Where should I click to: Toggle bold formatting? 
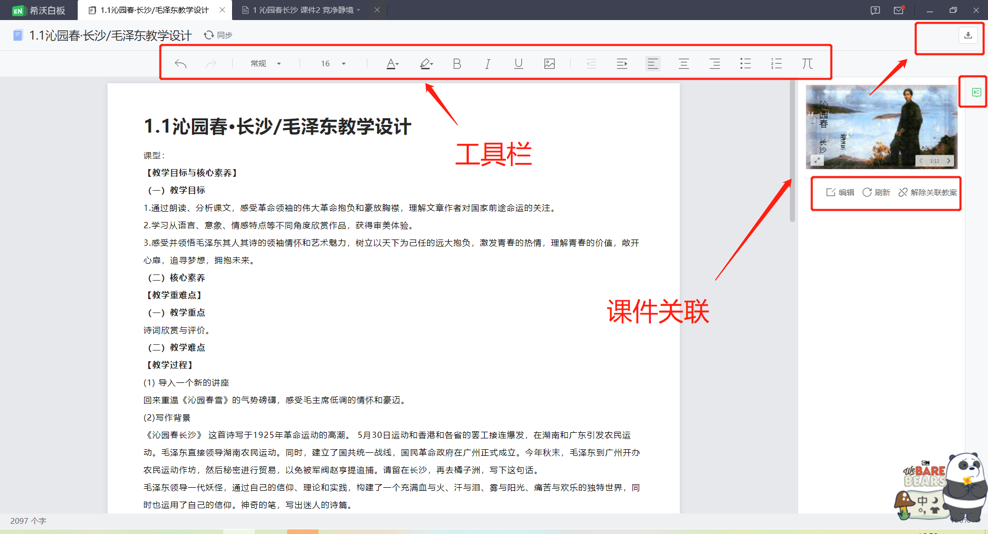click(457, 64)
